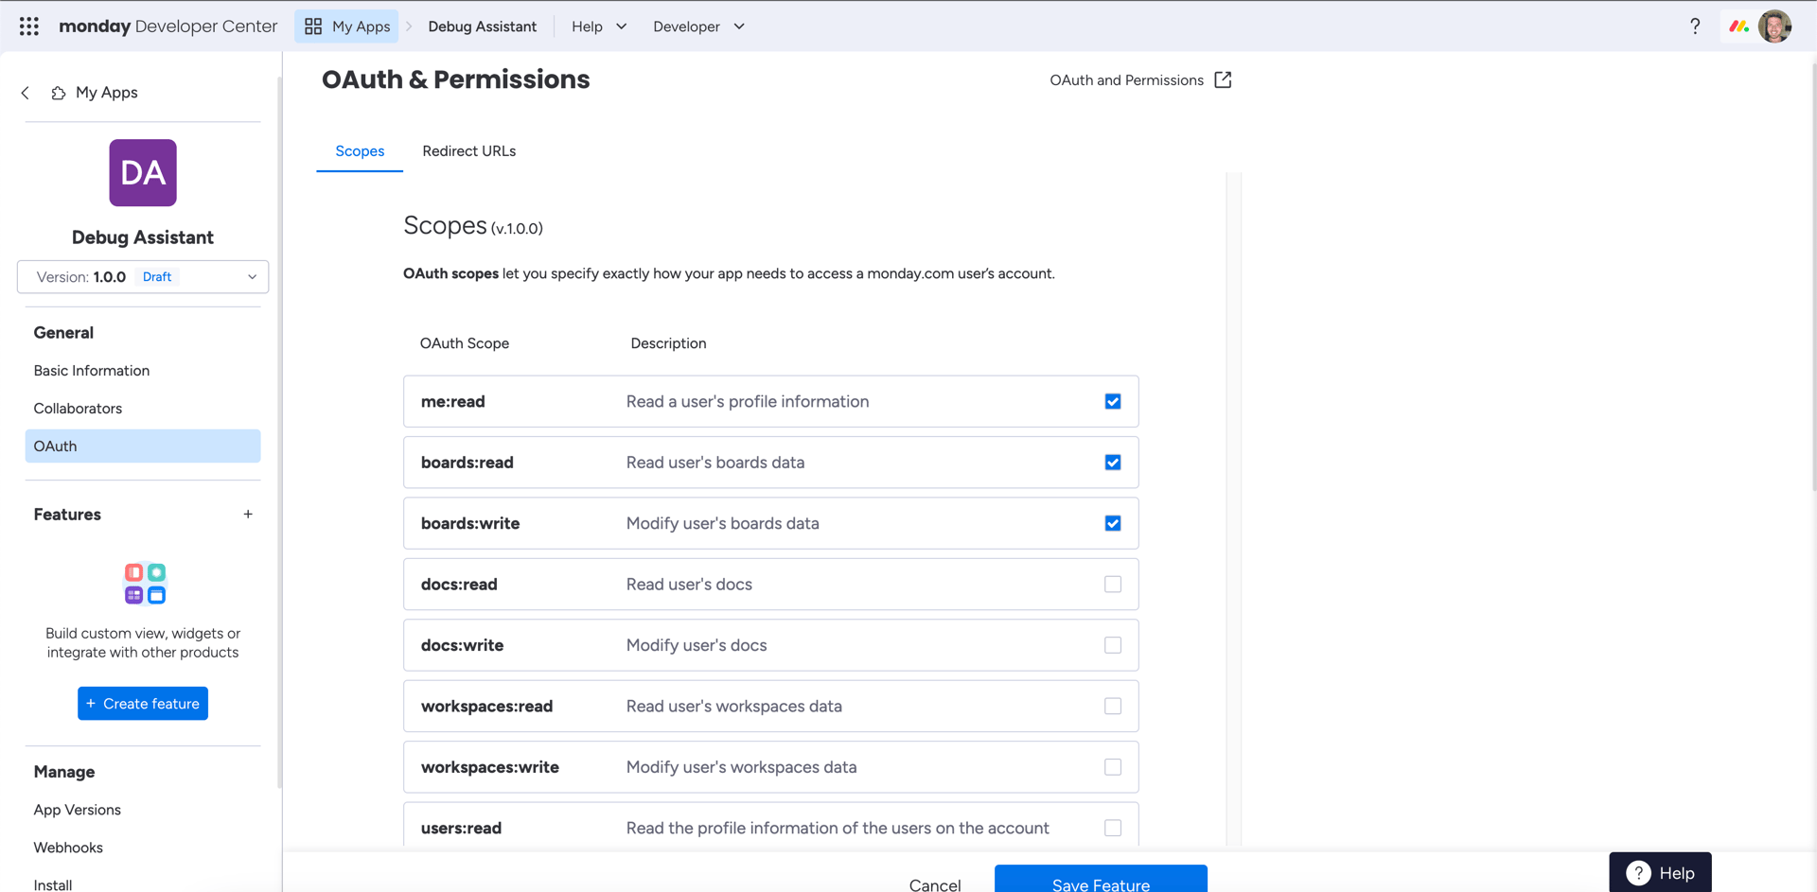Uncheck the me:read scope checkbox
The height and width of the screenshot is (892, 1817).
point(1113,402)
